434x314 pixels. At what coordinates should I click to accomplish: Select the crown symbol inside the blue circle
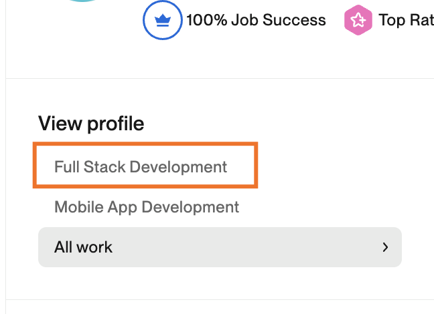coord(163,21)
